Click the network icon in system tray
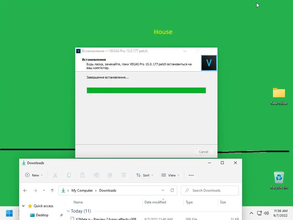 coord(259,213)
